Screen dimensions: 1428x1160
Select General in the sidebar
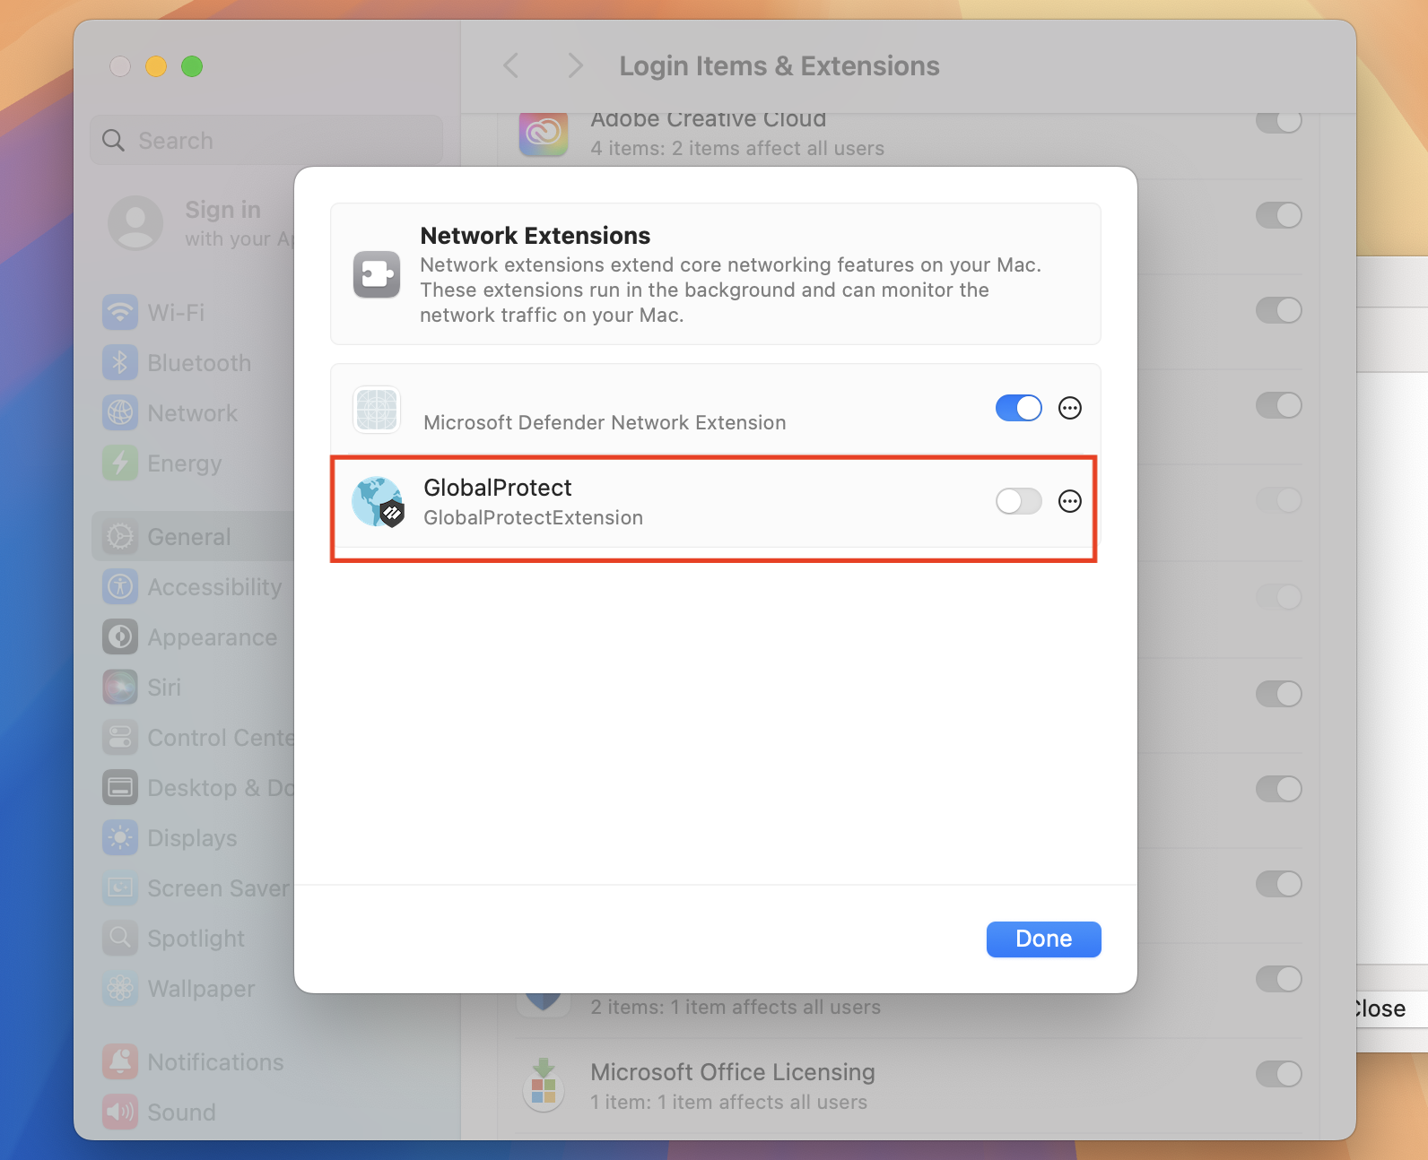pos(193,537)
